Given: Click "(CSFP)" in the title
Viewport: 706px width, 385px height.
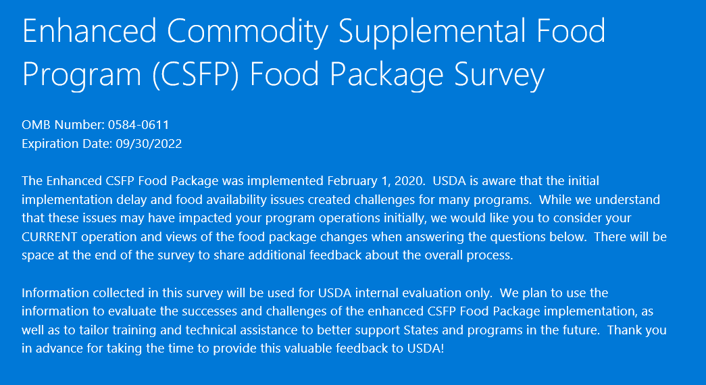Looking at the screenshot, I should pyautogui.click(x=196, y=75).
